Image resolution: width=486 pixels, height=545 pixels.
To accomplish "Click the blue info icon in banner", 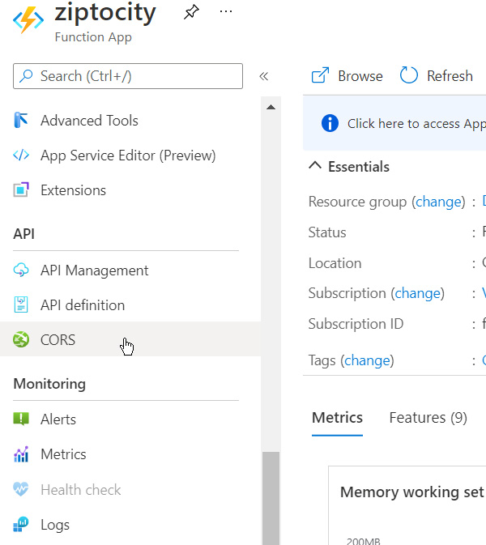I will coord(330,123).
